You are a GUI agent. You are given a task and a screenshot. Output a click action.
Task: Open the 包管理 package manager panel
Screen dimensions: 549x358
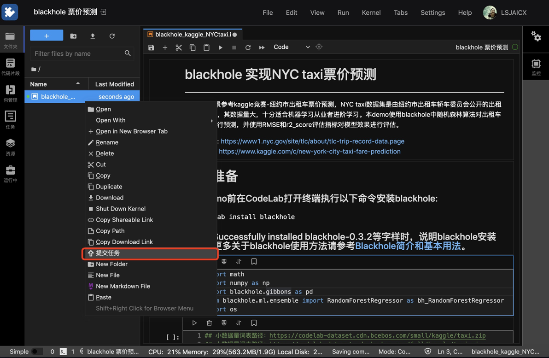(10, 93)
